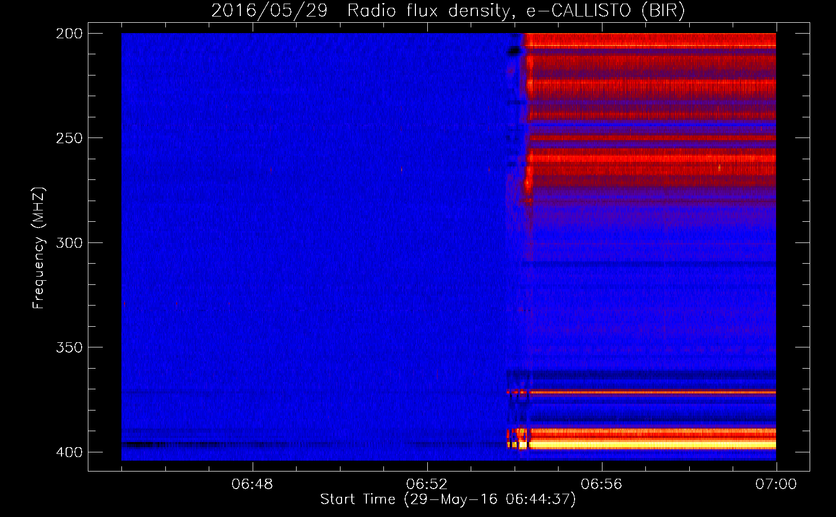
Task: Click the dark spot near 208 MHz at burst onset
Action: coord(514,51)
